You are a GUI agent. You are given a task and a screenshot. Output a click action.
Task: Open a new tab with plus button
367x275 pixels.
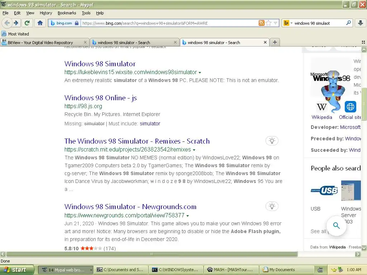pyautogui.click(x=275, y=42)
